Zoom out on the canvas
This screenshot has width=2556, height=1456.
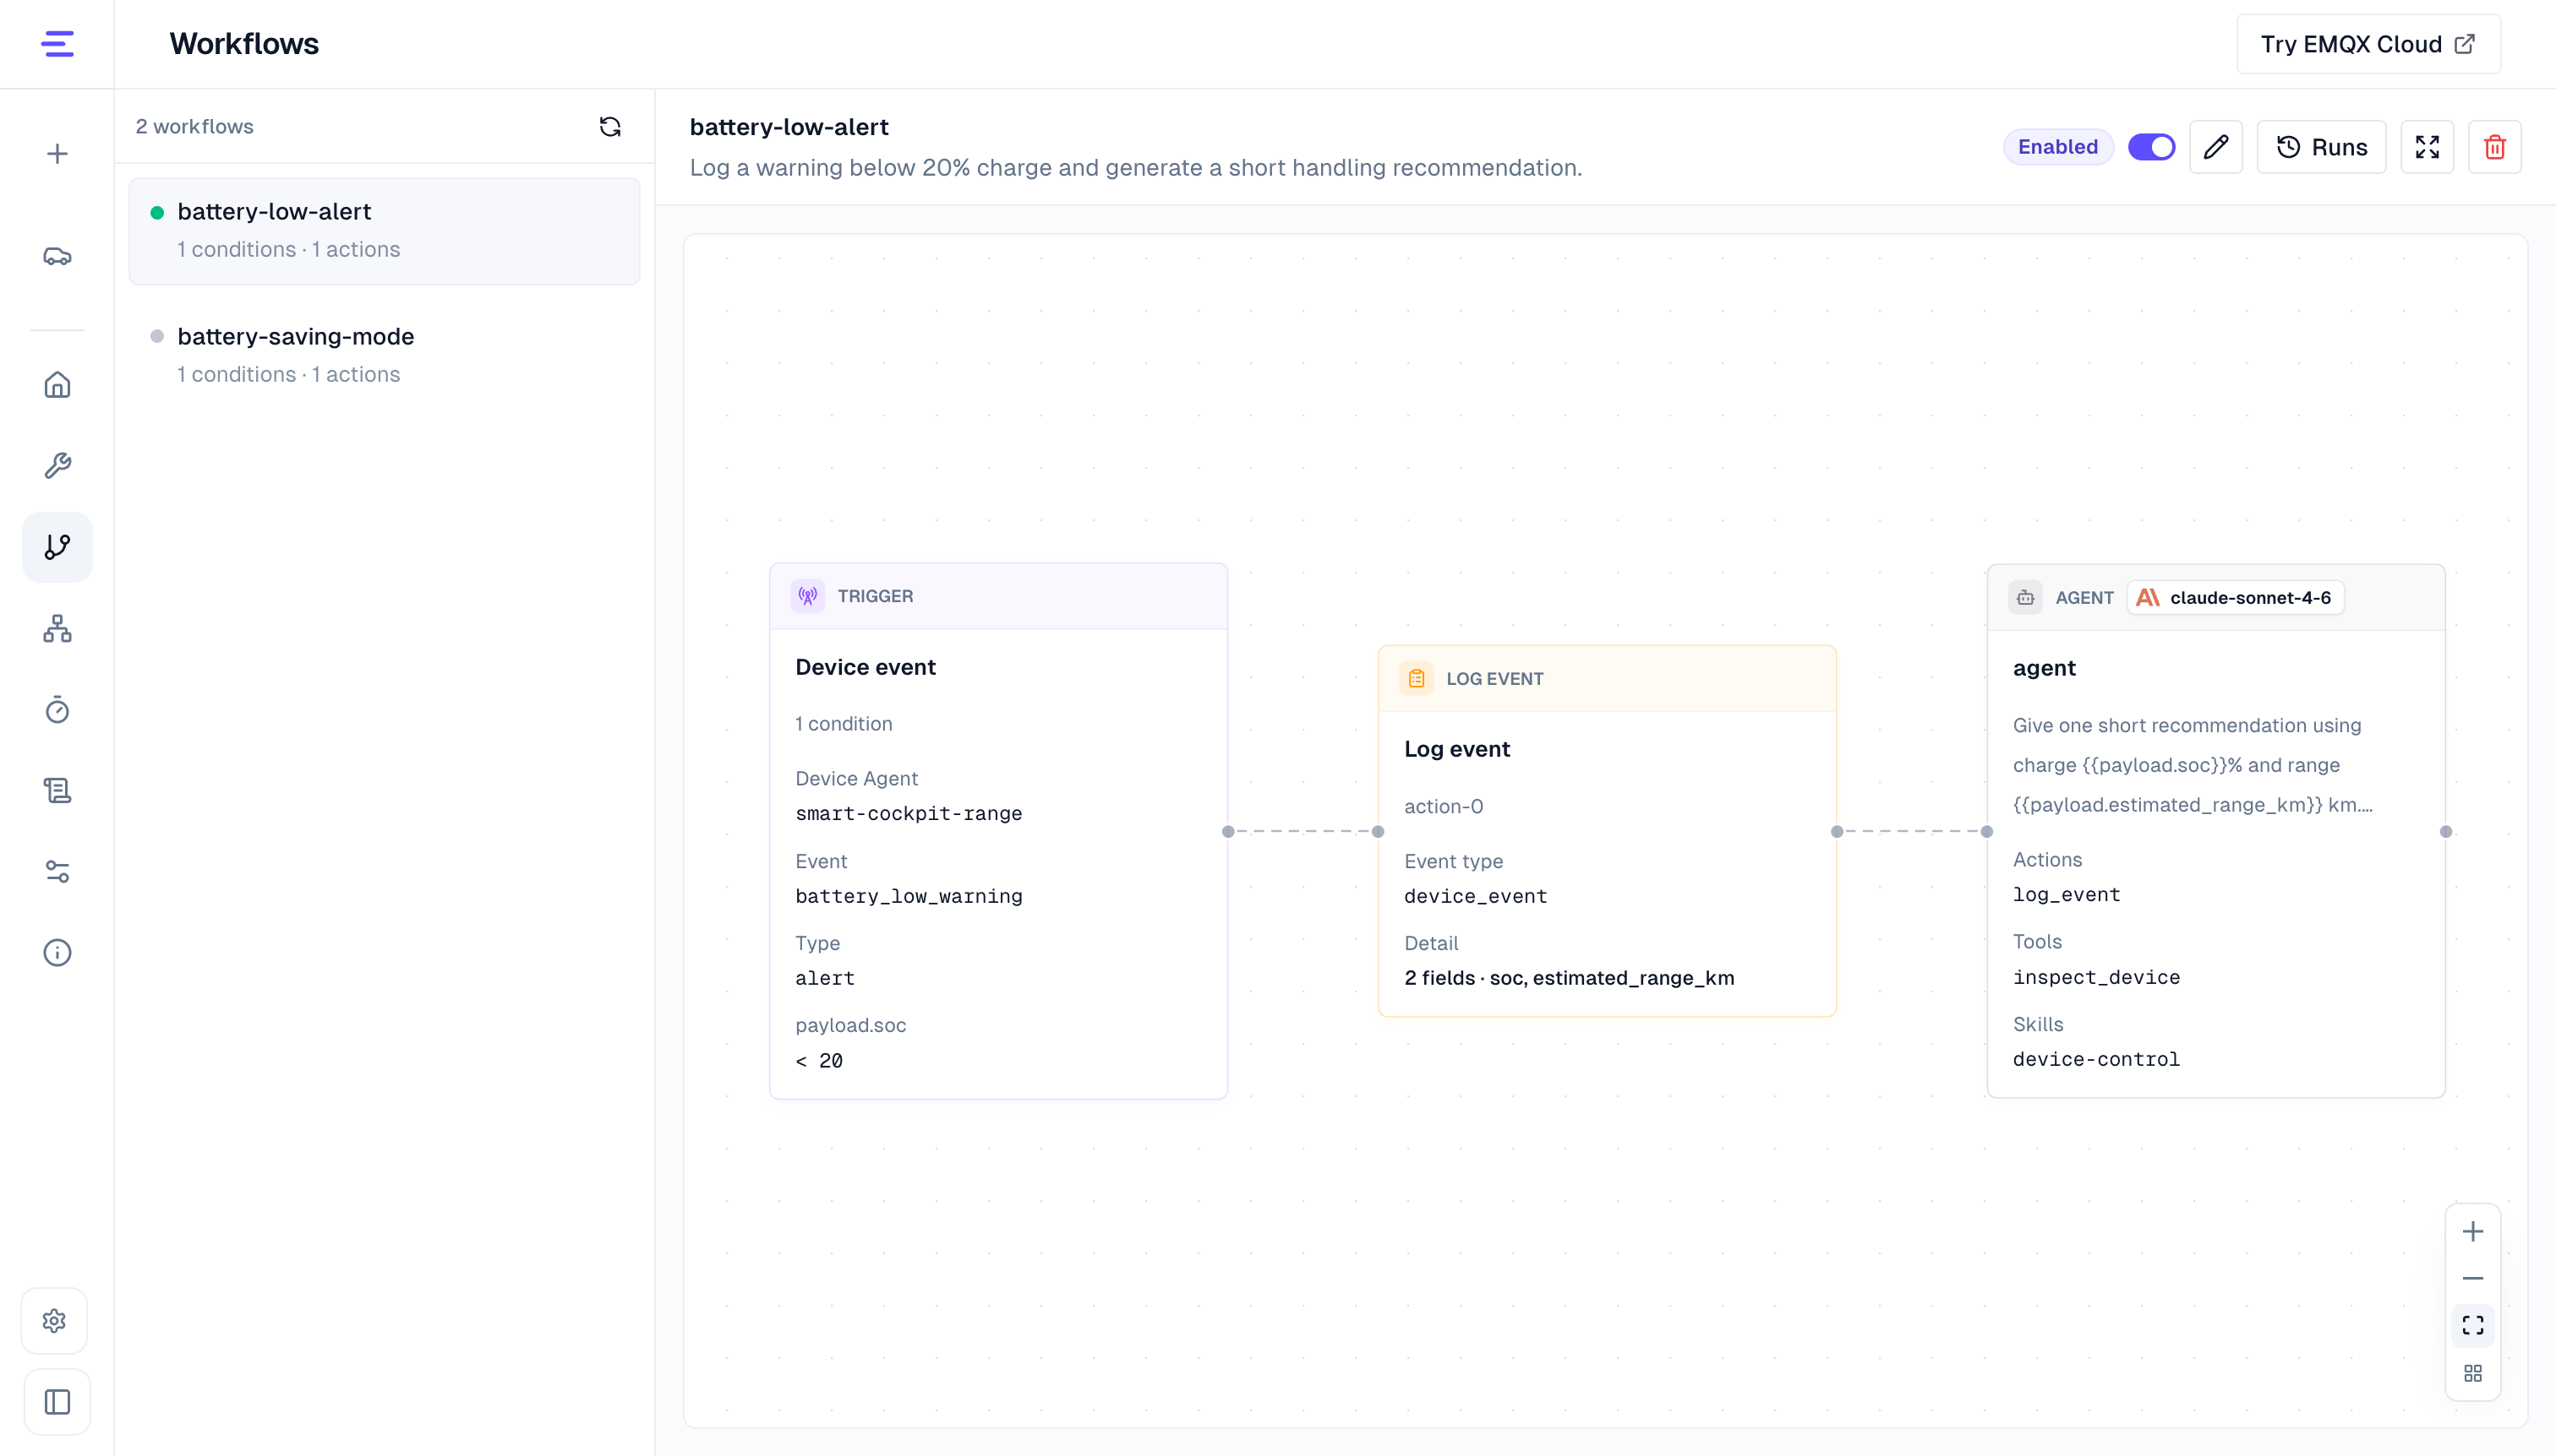point(2473,1279)
